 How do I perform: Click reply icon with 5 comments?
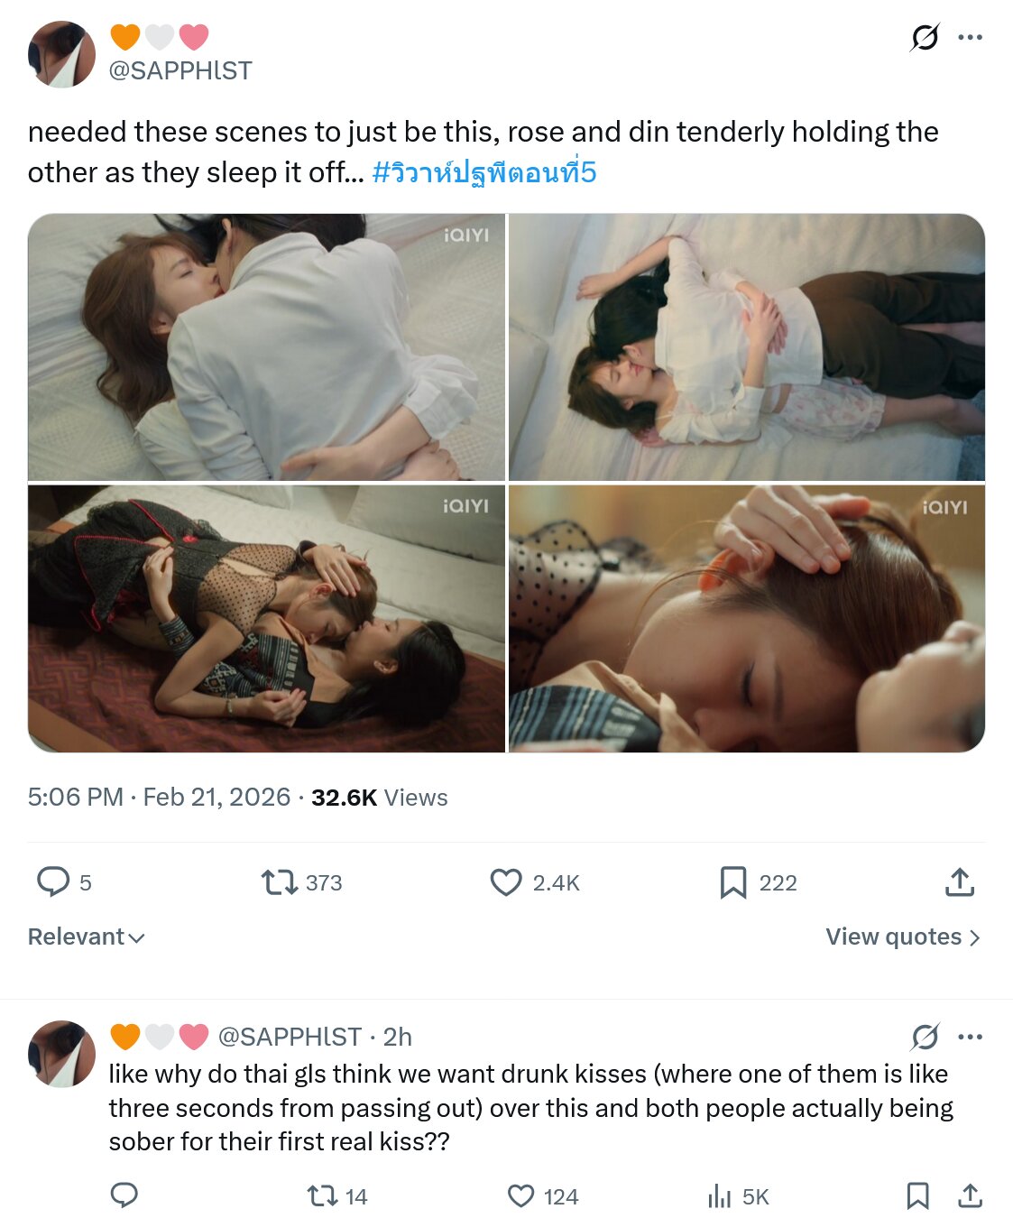(x=53, y=881)
